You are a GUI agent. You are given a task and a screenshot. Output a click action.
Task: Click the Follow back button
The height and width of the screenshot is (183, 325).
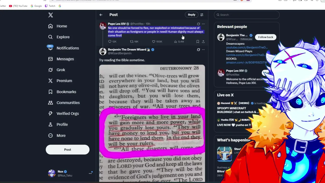pos(266,37)
